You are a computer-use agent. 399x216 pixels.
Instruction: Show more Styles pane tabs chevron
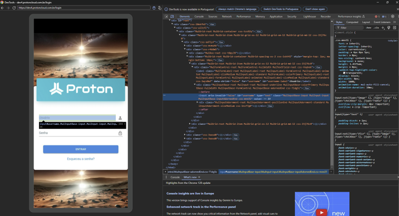(395, 22)
